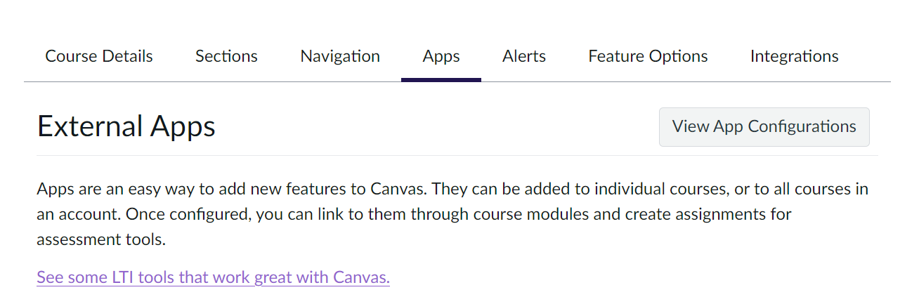Click the External Apps heading

coord(126,127)
